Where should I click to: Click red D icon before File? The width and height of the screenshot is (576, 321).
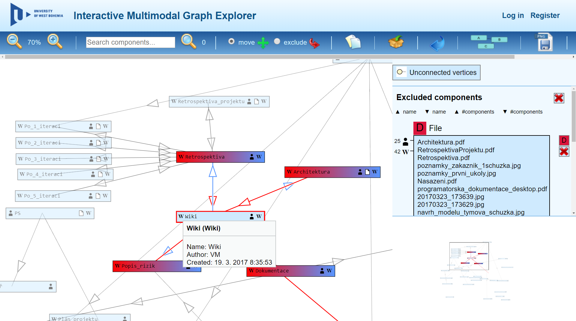420,128
